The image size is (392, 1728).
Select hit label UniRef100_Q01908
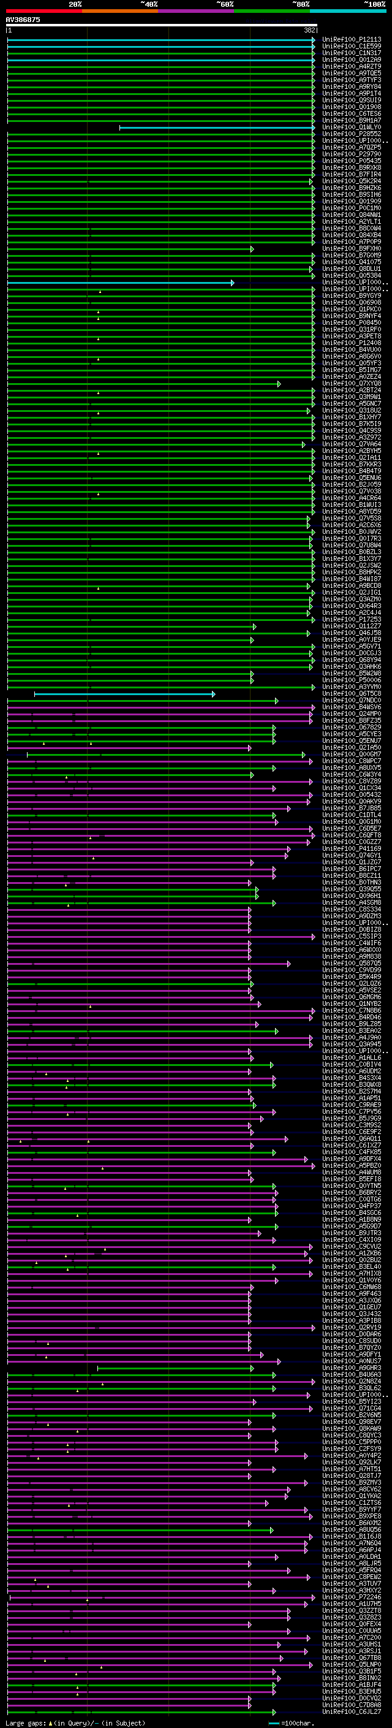click(x=352, y=107)
